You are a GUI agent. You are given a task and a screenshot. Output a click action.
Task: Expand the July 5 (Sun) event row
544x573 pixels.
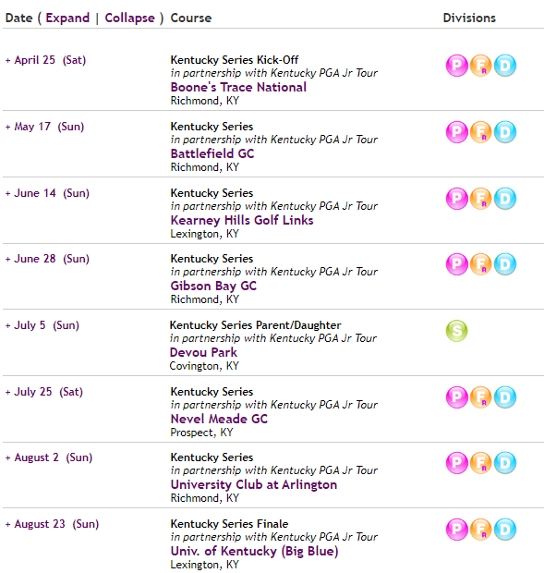coord(42,325)
